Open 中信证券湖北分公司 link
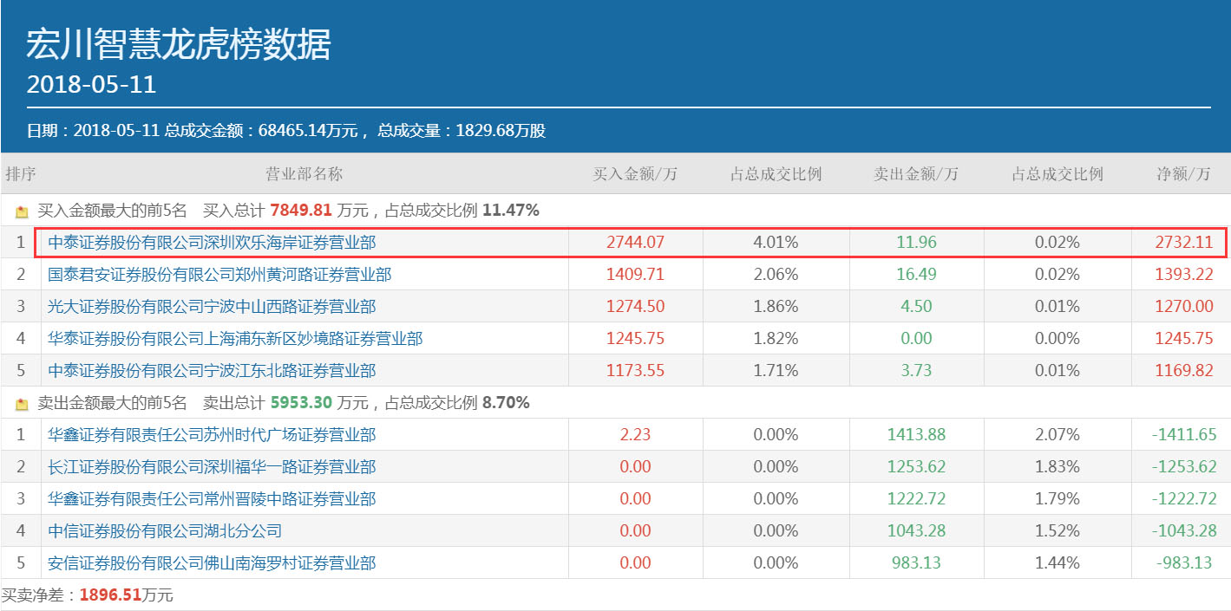The height and width of the screenshot is (611, 1231). tap(165, 531)
